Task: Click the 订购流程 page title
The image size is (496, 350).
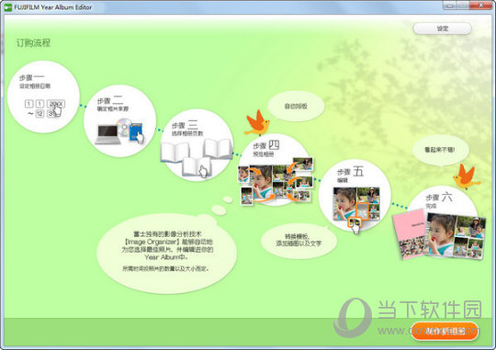Action: tap(33, 43)
